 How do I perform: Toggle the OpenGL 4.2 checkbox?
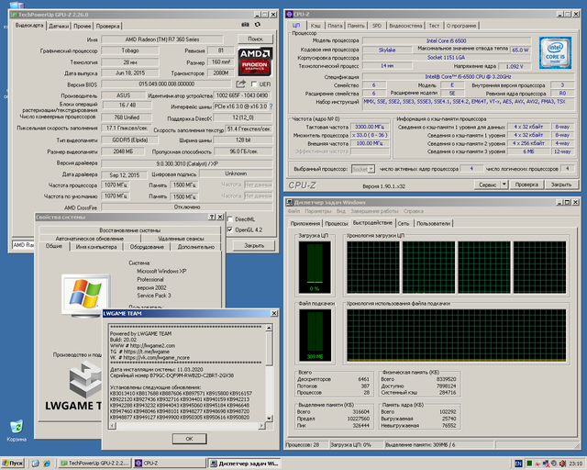[230, 229]
